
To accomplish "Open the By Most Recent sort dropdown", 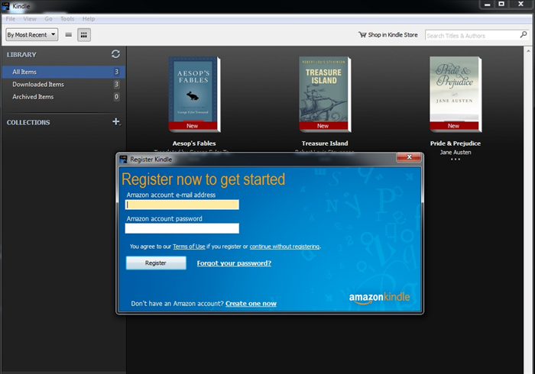I will click(32, 35).
